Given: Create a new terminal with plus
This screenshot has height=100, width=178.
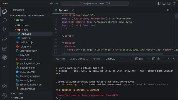Looking at the screenshot, I should click(x=146, y=59).
